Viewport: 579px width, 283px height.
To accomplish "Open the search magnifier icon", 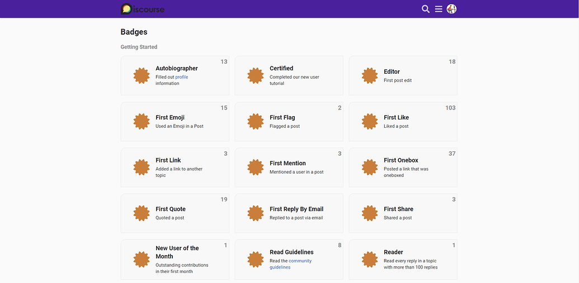I will [425, 9].
